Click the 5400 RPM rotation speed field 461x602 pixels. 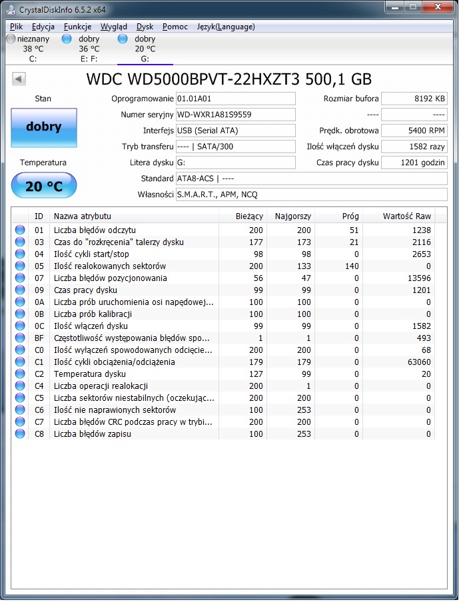coord(414,131)
